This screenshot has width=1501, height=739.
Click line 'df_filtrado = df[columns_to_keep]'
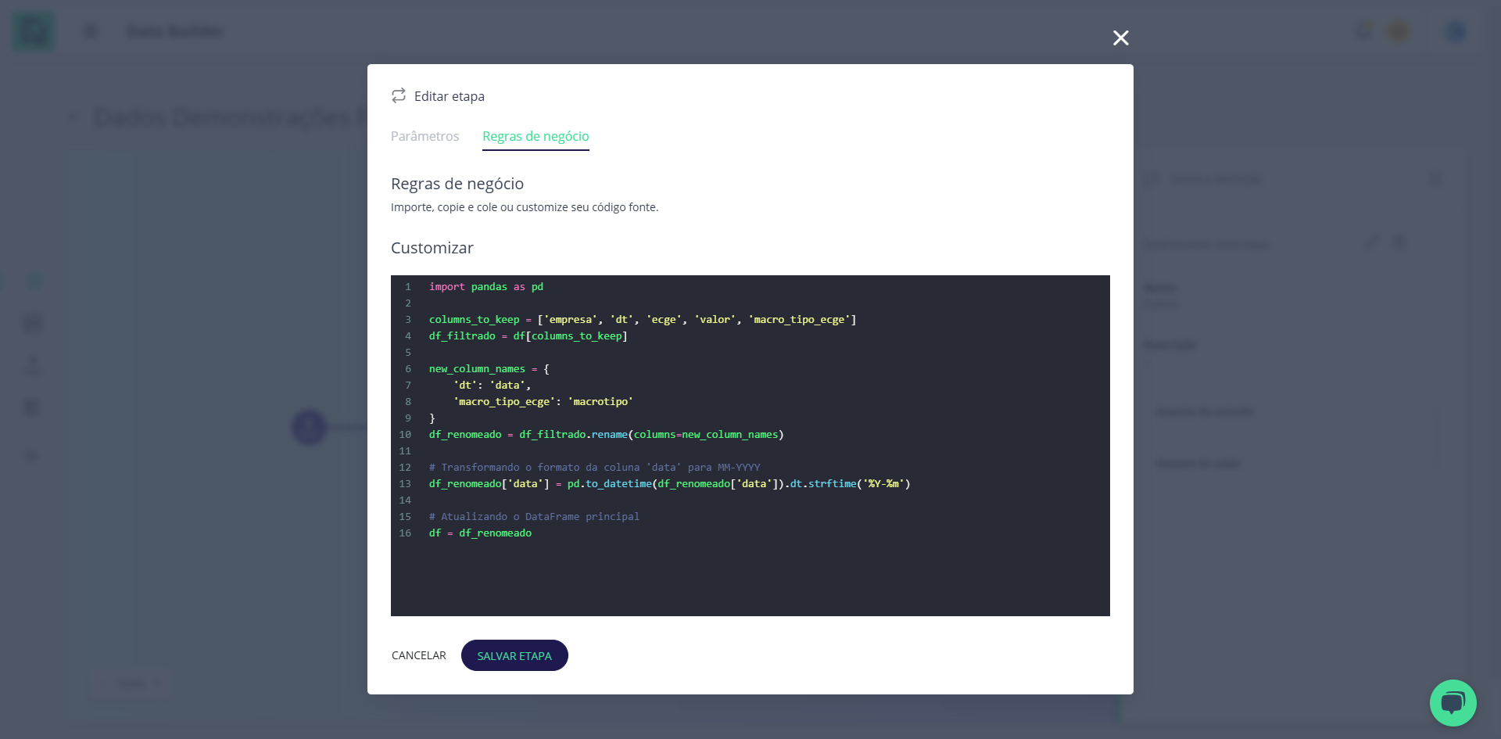point(528,336)
